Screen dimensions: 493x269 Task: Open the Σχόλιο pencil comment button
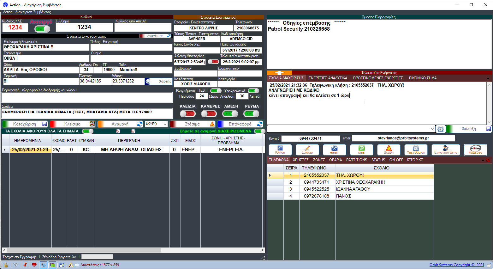pos(307,150)
